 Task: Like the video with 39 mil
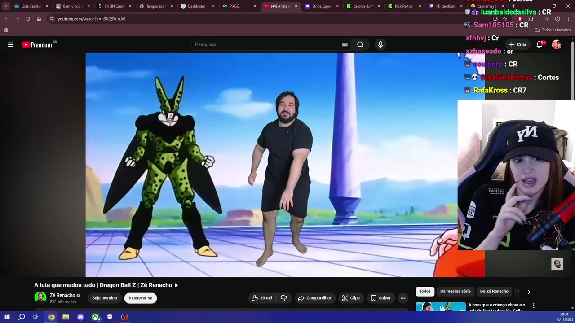click(262, 298)
